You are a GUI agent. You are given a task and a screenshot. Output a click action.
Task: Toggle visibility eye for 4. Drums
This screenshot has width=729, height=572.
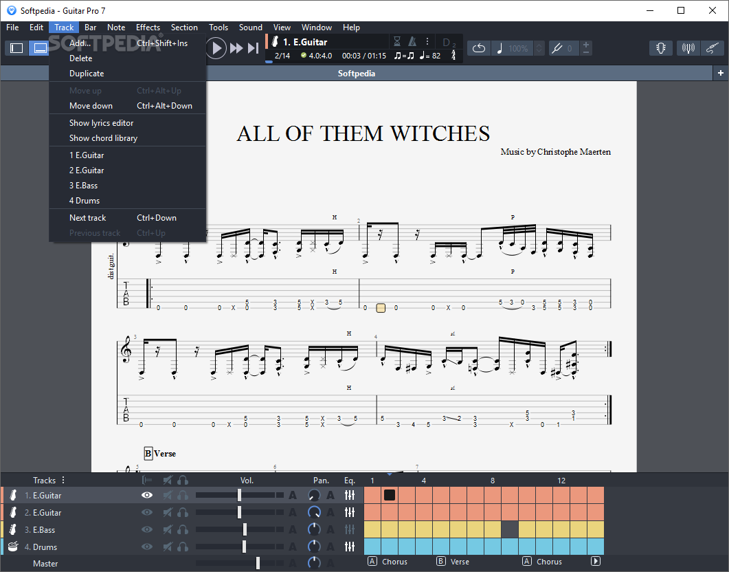[x=147, y=547]
